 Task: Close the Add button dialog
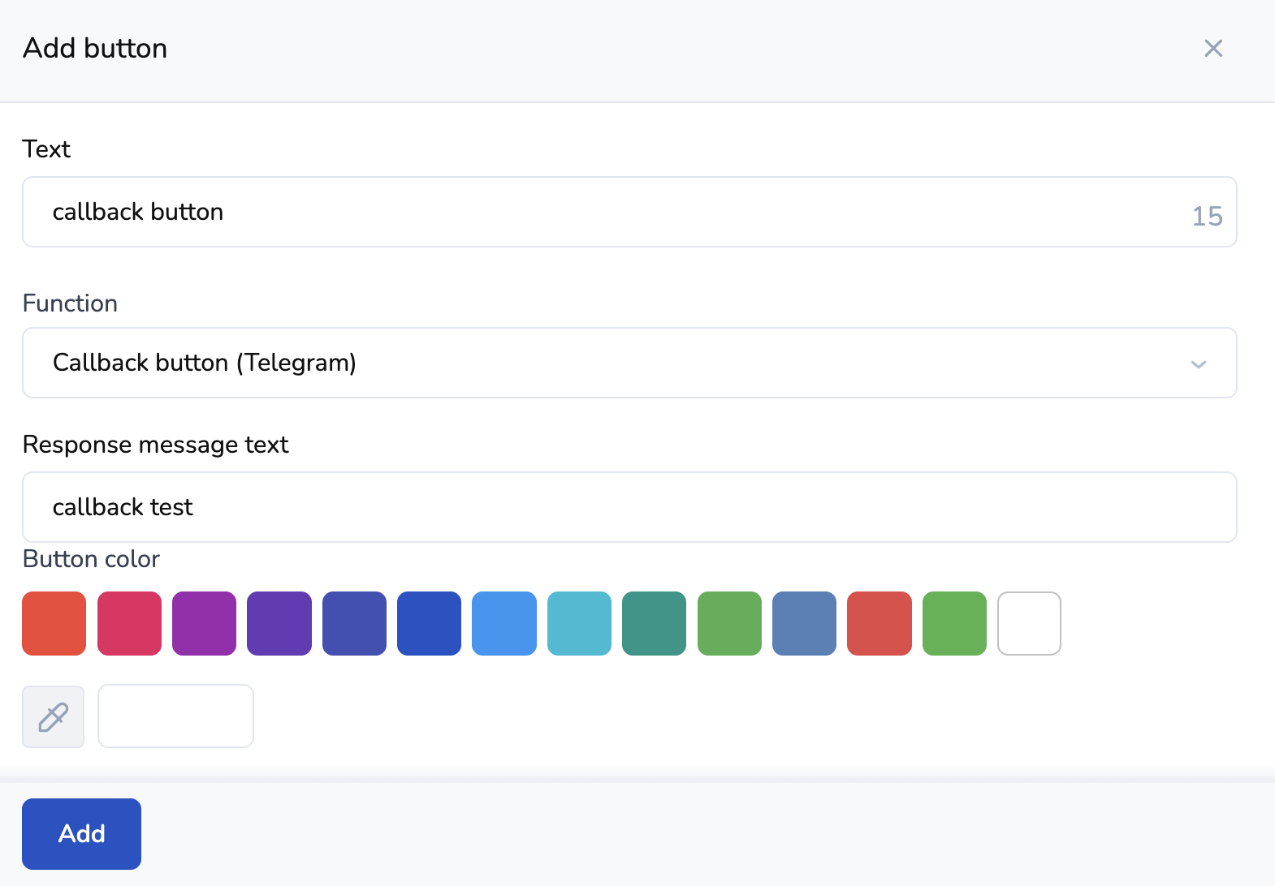1213,49
